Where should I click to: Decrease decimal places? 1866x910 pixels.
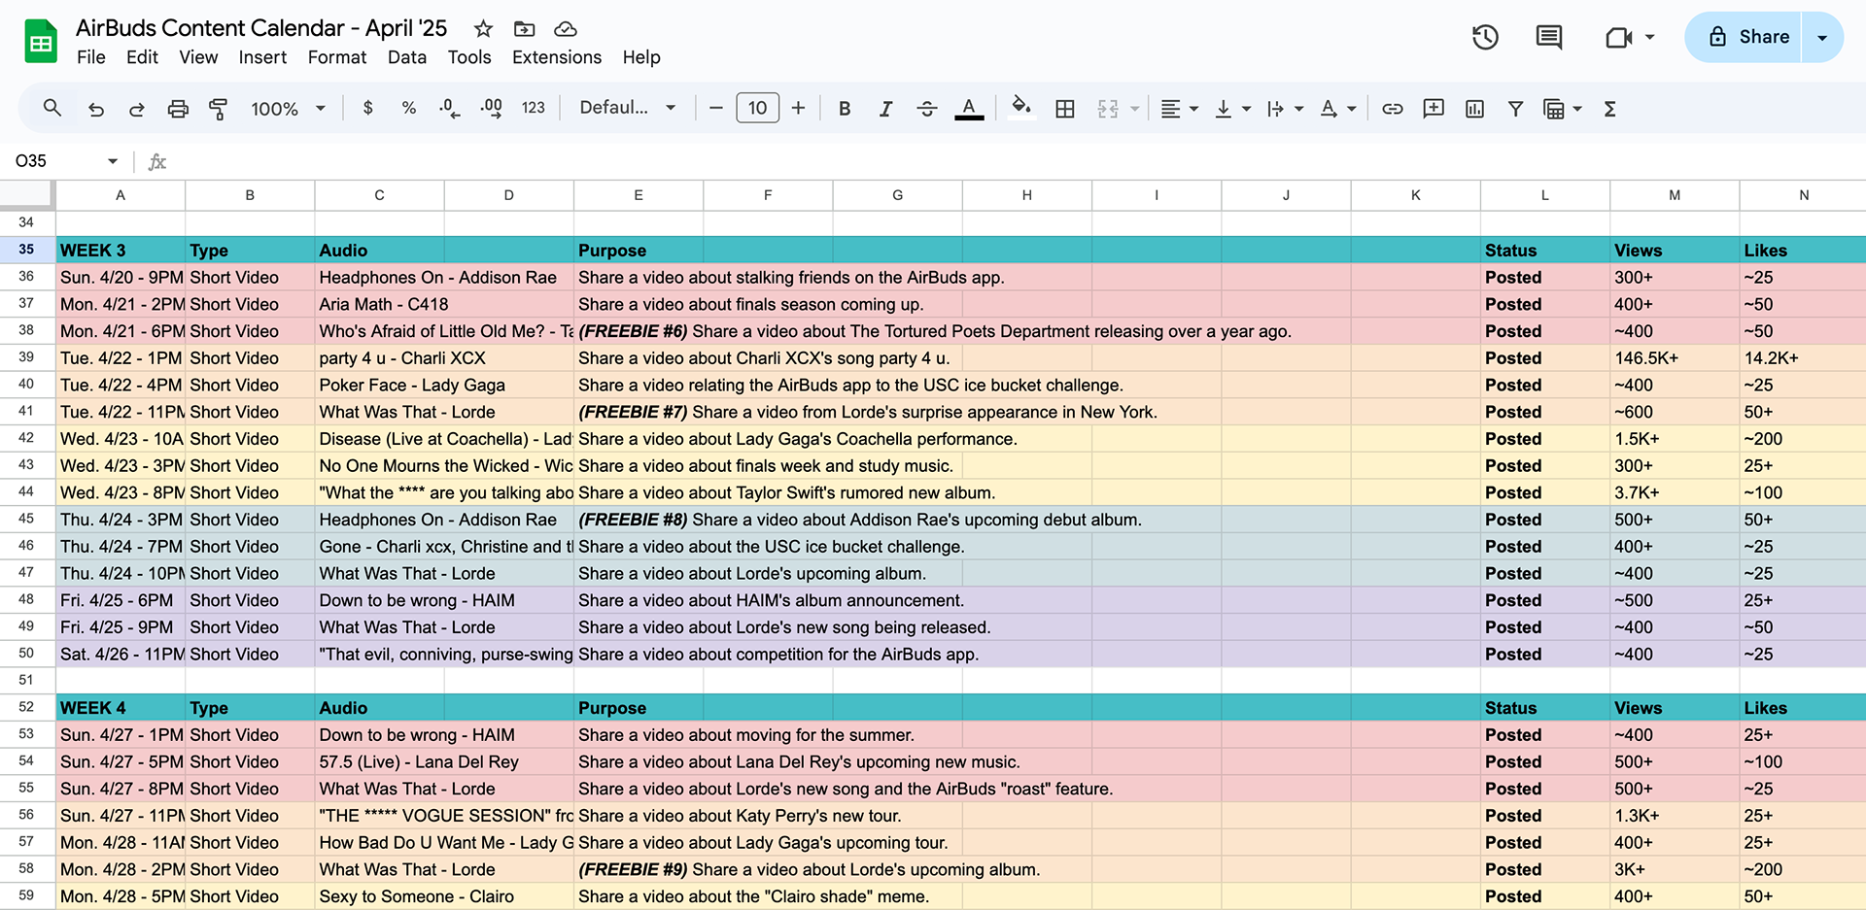coord(448,108)
